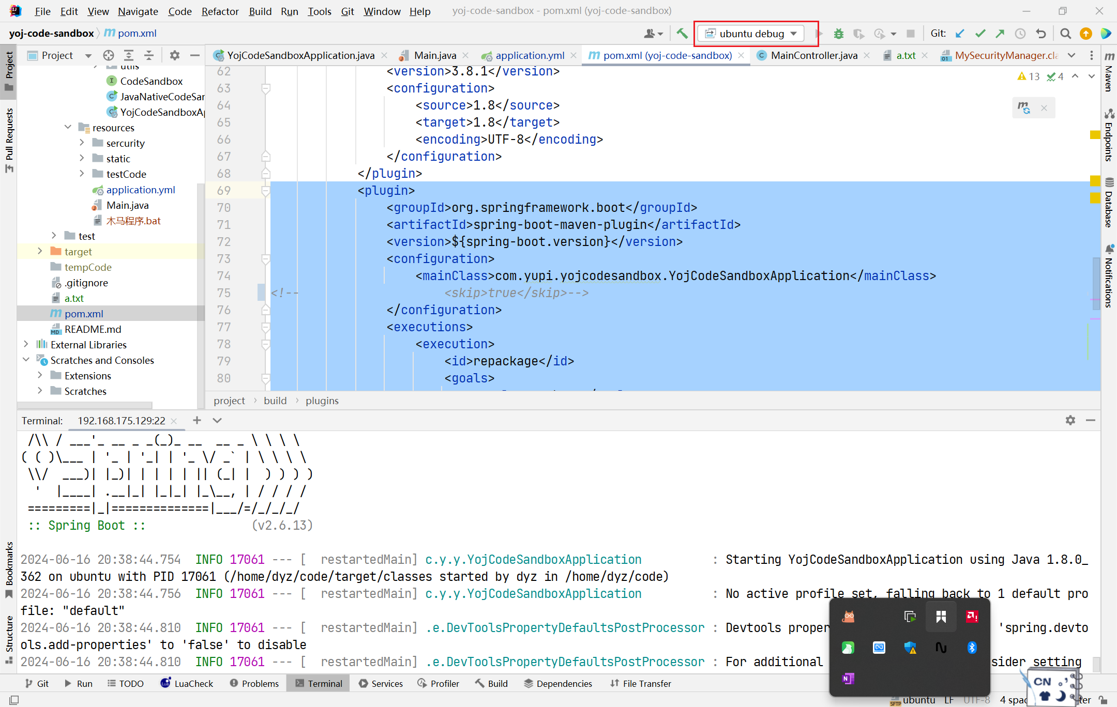Click the 13 warnings inspection indicator
Screen dimensions: 1117x707
tap(1029, 76)
